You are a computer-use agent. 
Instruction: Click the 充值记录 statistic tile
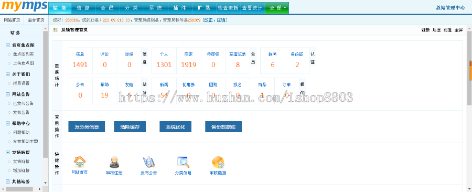(238, 60)
